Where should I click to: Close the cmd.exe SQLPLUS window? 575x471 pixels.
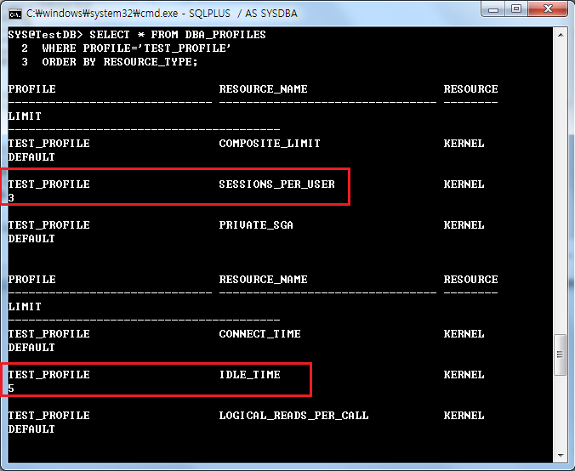[548, 9]
